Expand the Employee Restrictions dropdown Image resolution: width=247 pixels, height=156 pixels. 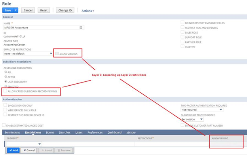[x=51, y=54]
